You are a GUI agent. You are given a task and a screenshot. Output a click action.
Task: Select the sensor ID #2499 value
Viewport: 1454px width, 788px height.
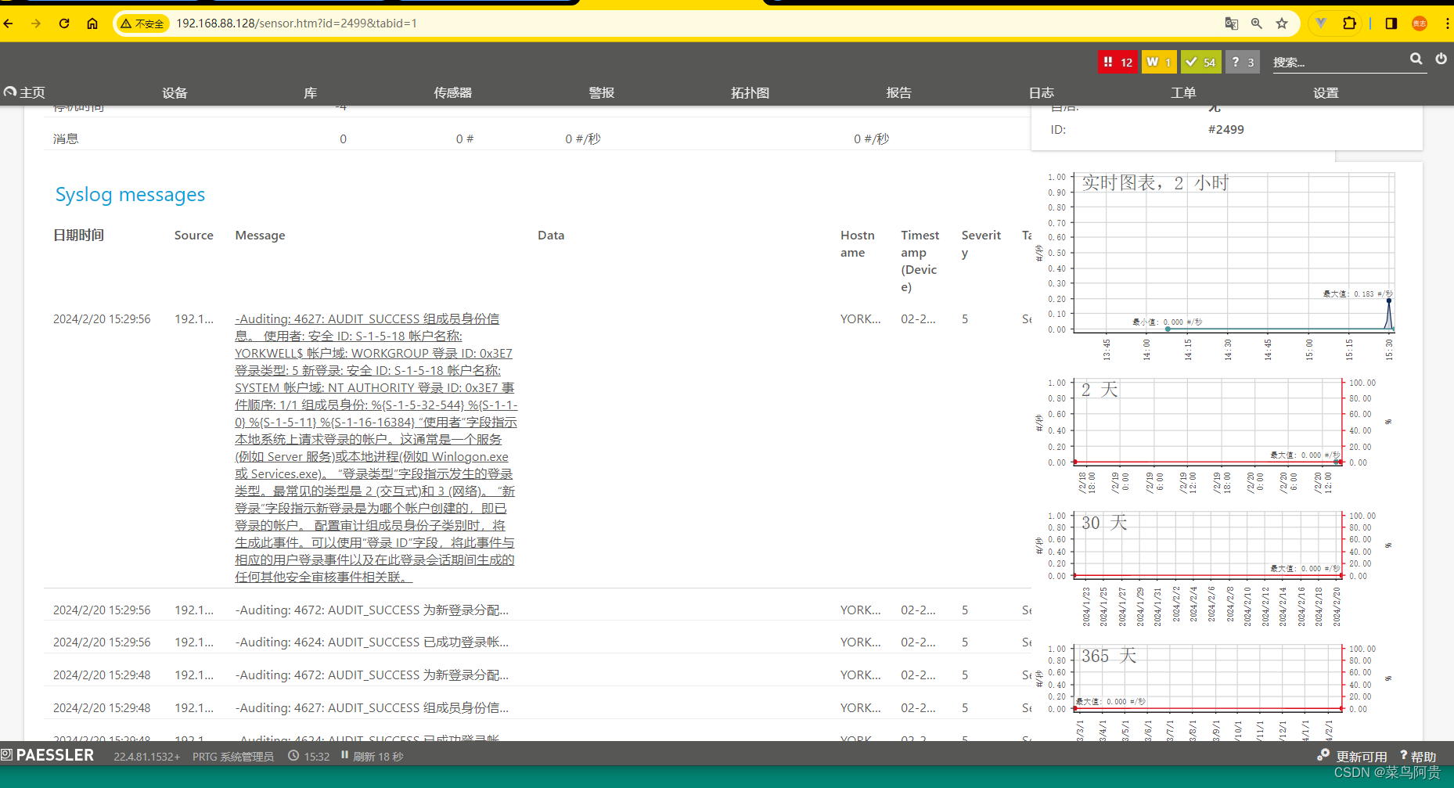coord(1225,129)
